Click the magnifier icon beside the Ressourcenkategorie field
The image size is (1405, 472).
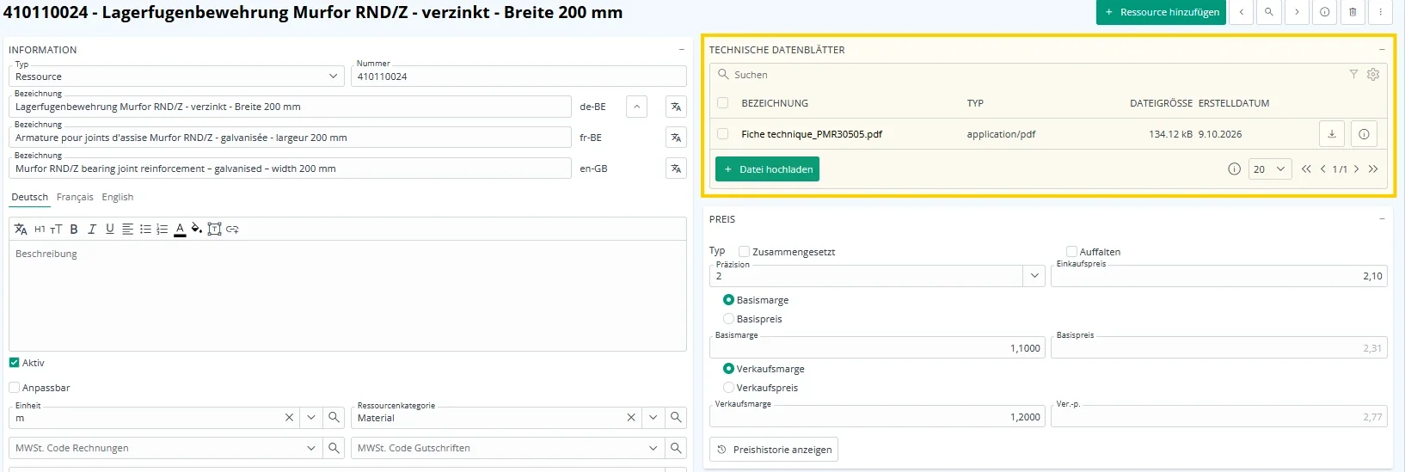(x=676, y=417)
